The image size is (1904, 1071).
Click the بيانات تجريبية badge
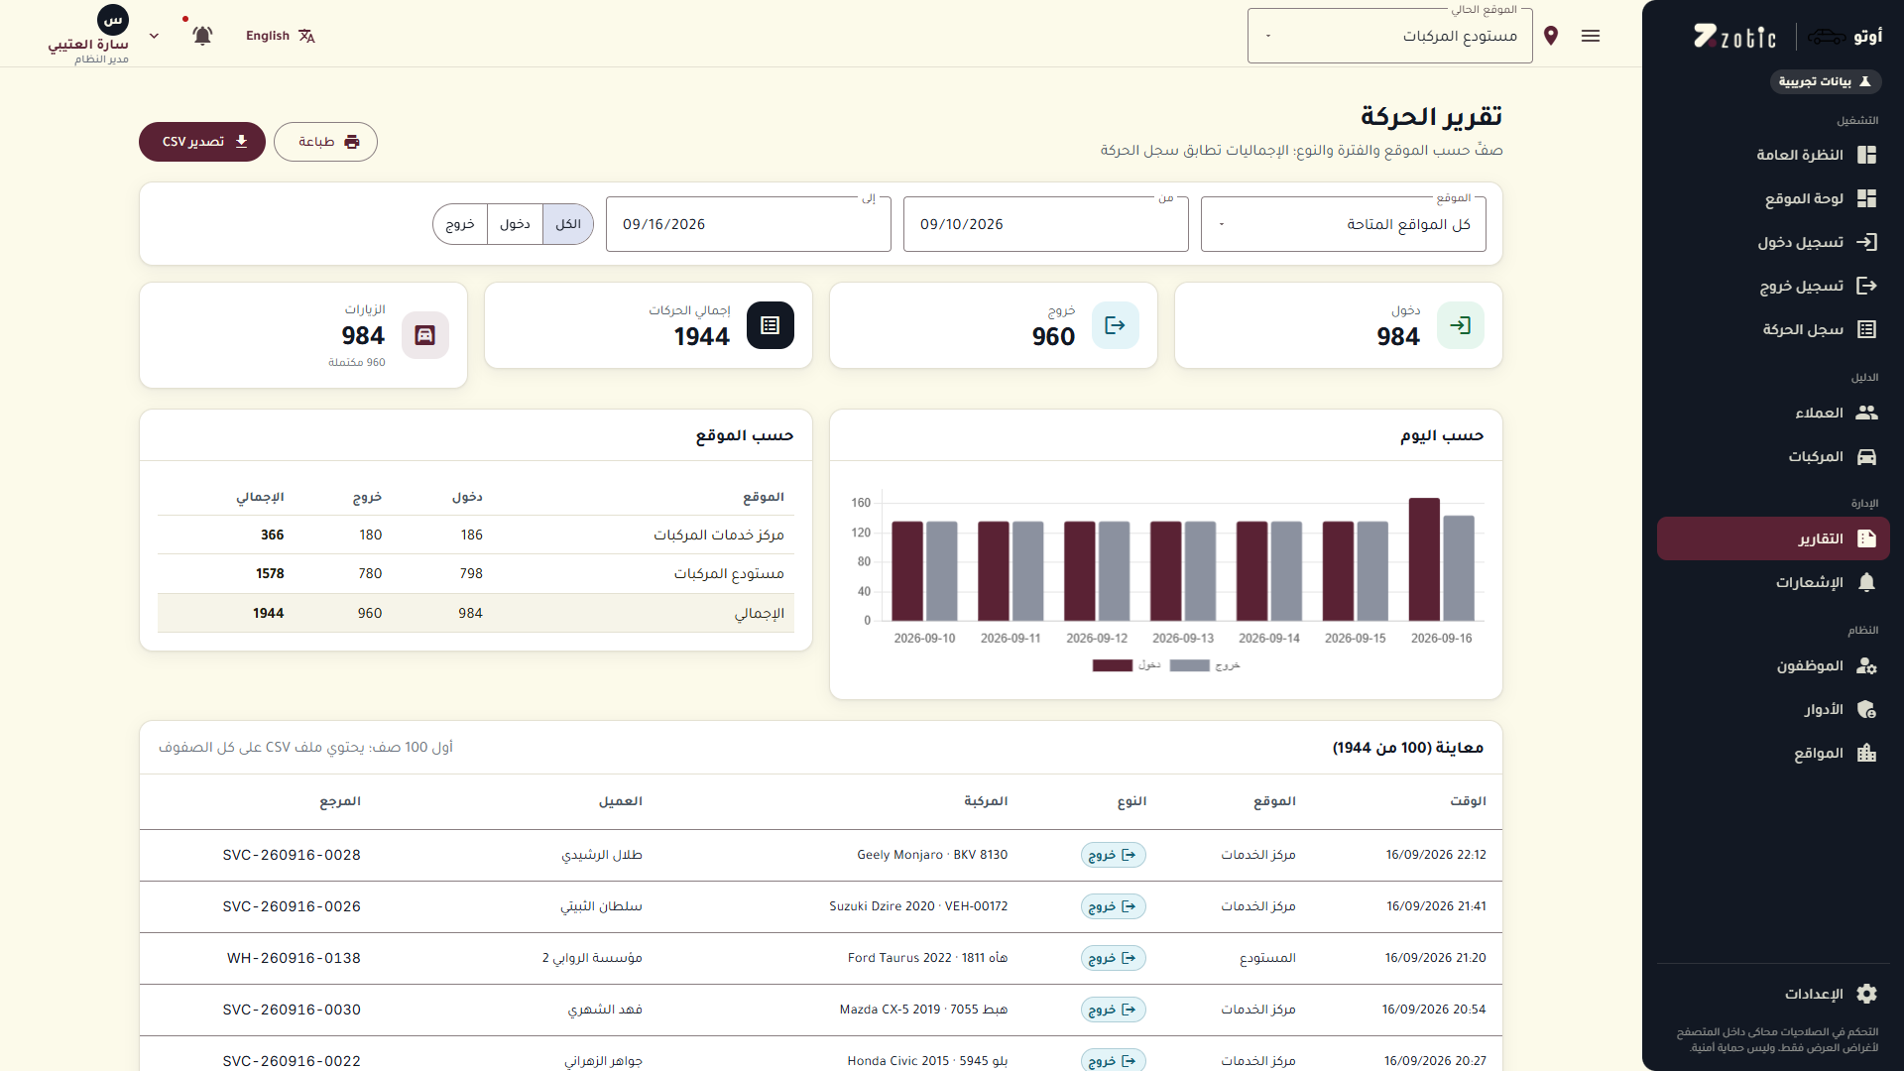click(1825, 81)
